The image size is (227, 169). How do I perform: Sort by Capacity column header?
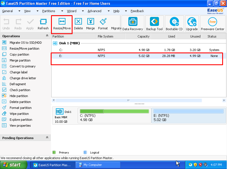click(x=138, y=36)
